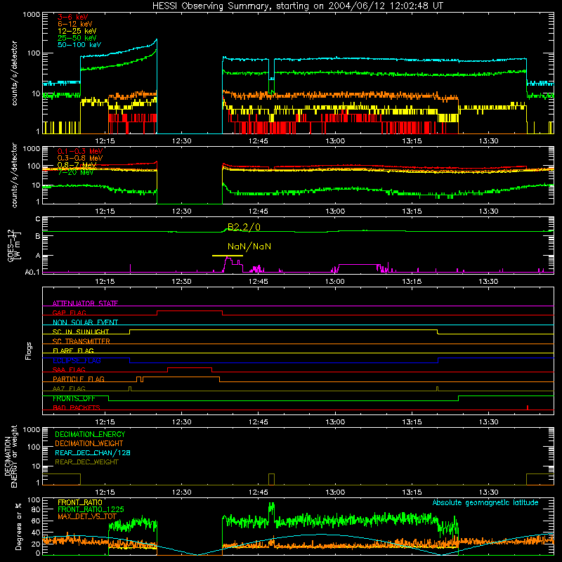This screenshot has width=562, height=562.
Task: Click the GOES-12 vertical axis label
Action: tap(13, 245)
